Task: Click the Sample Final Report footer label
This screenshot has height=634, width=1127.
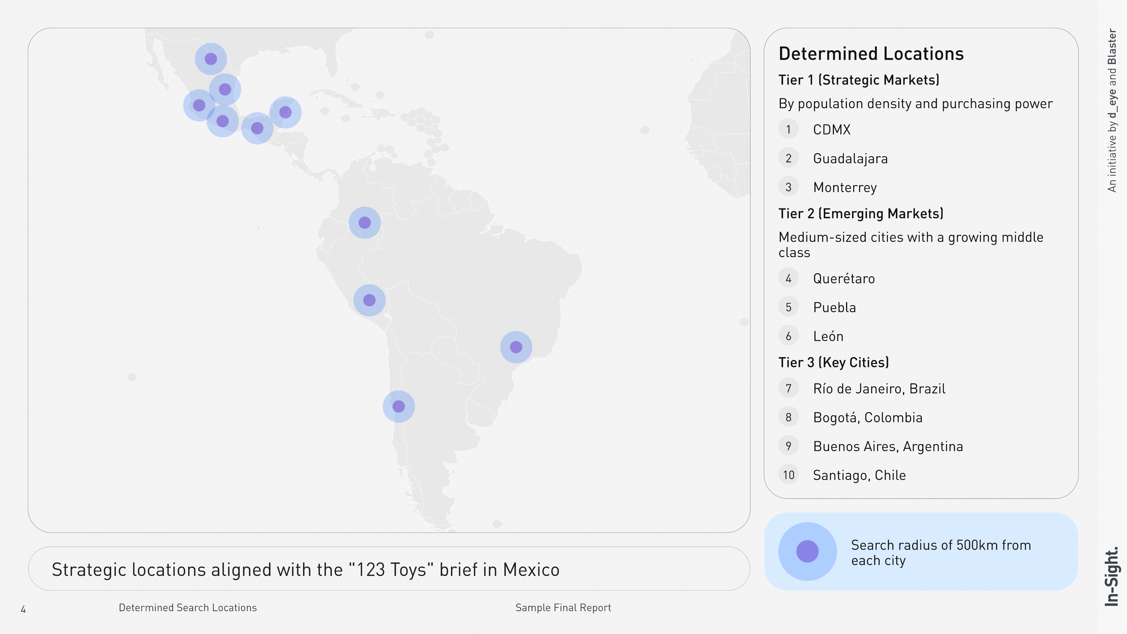Action: tap(563, 607)
